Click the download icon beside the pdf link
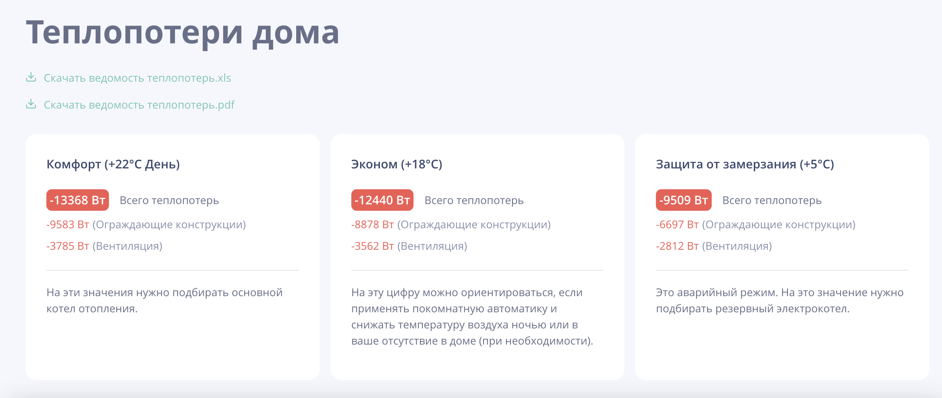This screenshot has height=398, width=942. pyautogui.click(x=31, y=104)
